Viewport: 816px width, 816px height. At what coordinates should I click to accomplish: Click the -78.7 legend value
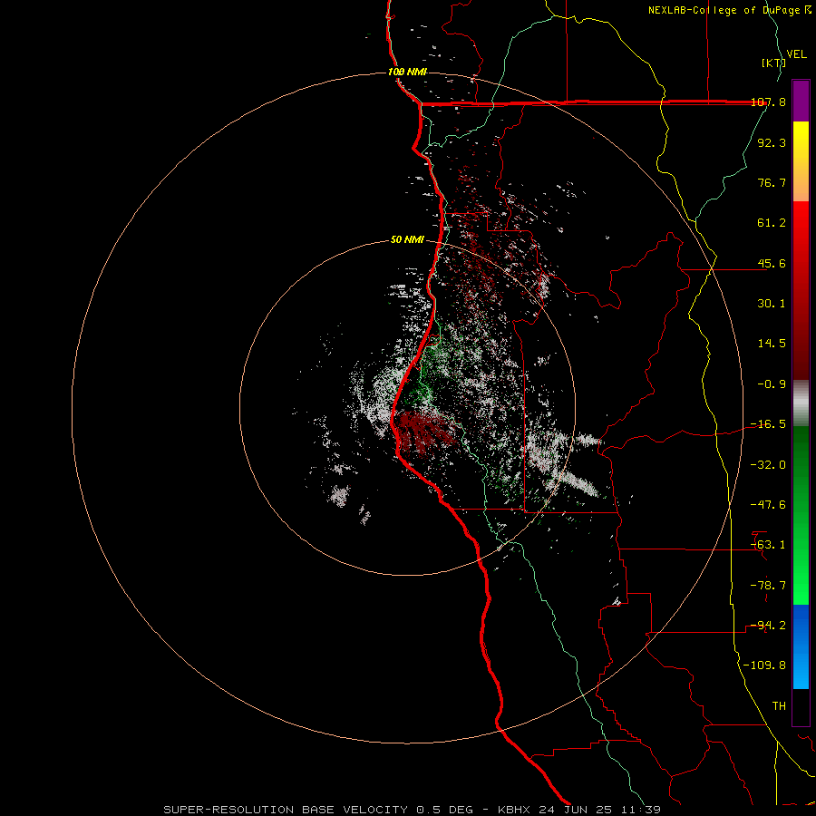tap(768, 586)
